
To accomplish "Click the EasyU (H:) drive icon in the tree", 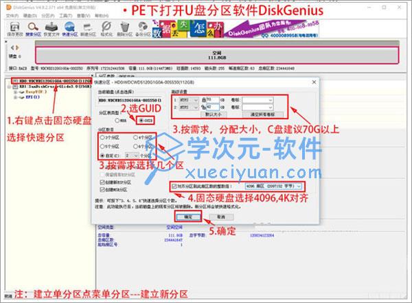I will pos(22,92).
